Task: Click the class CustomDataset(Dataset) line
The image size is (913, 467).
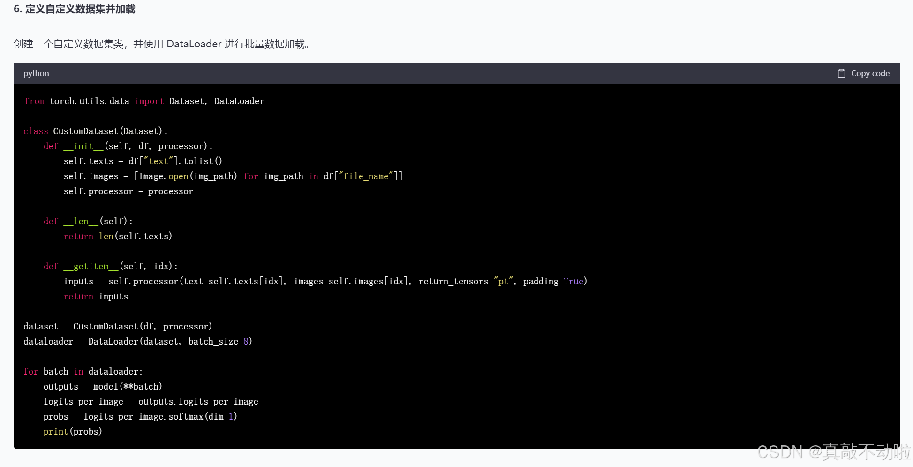Action: pyautogui.click(x=96, y=131)
